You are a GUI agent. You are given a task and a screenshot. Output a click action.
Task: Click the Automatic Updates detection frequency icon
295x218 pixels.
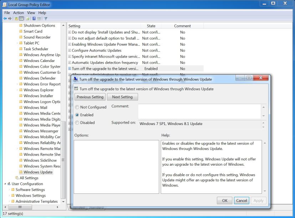click(x=70, y=62)
